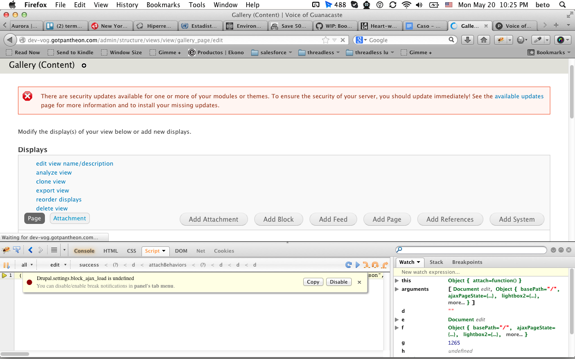Open the History menu in menu bar
Image resolution: width=575 pixels, height=359 pixels.
(127, 5)
